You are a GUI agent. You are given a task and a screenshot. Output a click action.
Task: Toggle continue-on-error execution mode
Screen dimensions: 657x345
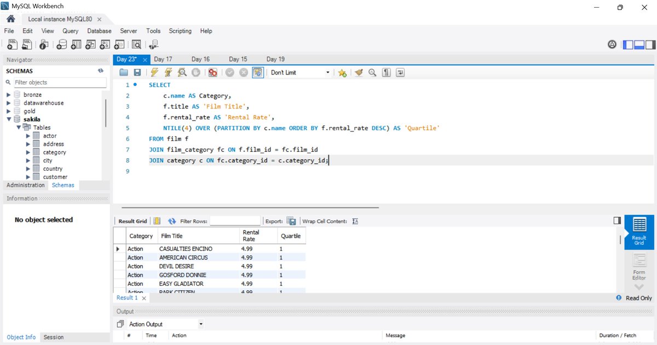(x=212, y=72)
